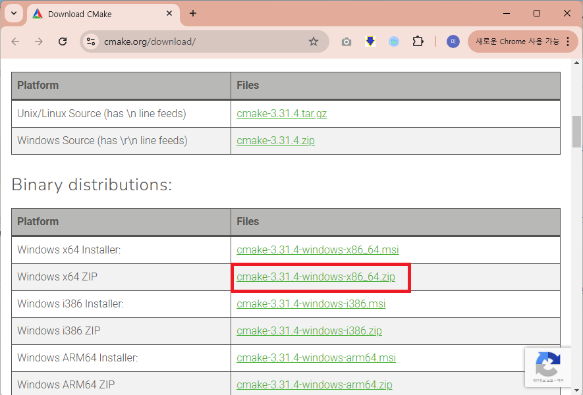Go forward to next page
The image size is (583, 395).
tap(39, 41)
